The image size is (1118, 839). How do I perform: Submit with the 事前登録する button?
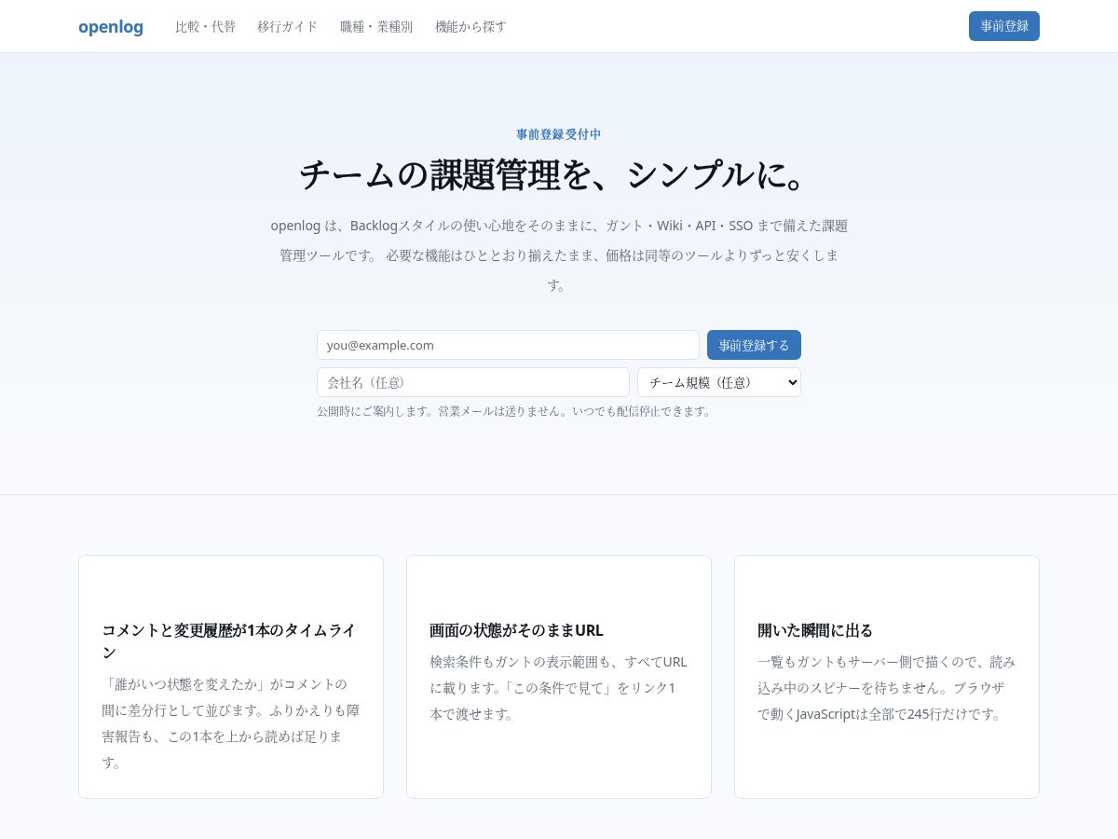click(754, 345)
